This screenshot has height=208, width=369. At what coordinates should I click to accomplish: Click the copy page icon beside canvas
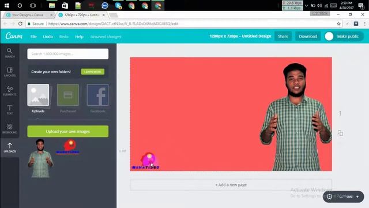coord(340,133)
